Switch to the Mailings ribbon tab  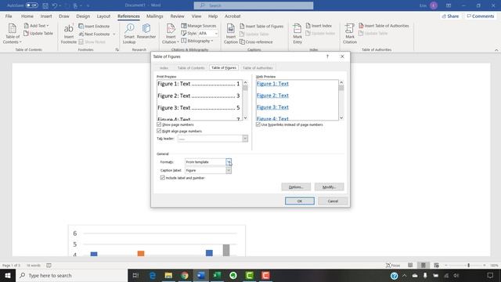(x=155, y=16)
